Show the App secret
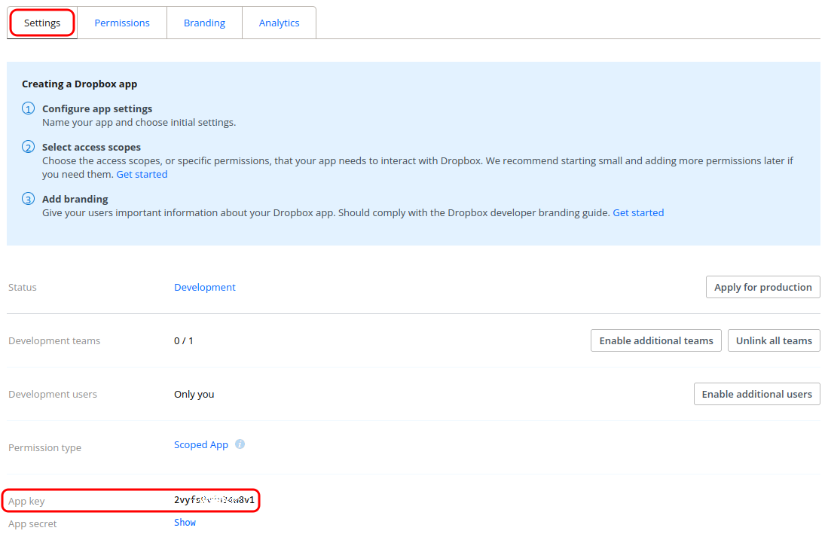 (x=185, y=522)
